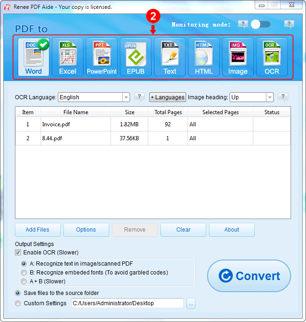Uncheck Enable OCR (Slower) checkbox
This screenshot has height=322, width=306.
click(x=19, y=253)
